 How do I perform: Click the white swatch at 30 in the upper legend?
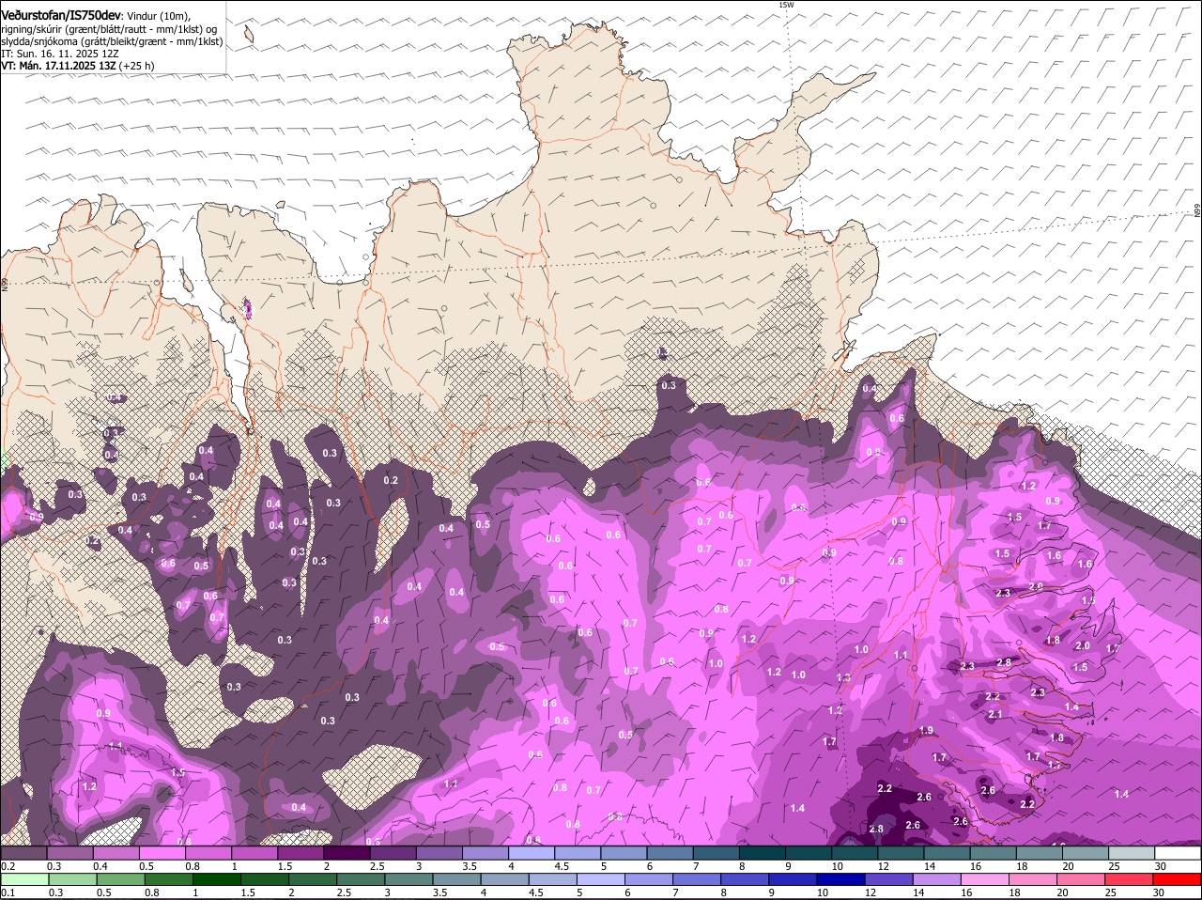click(x=1178, y=853)
